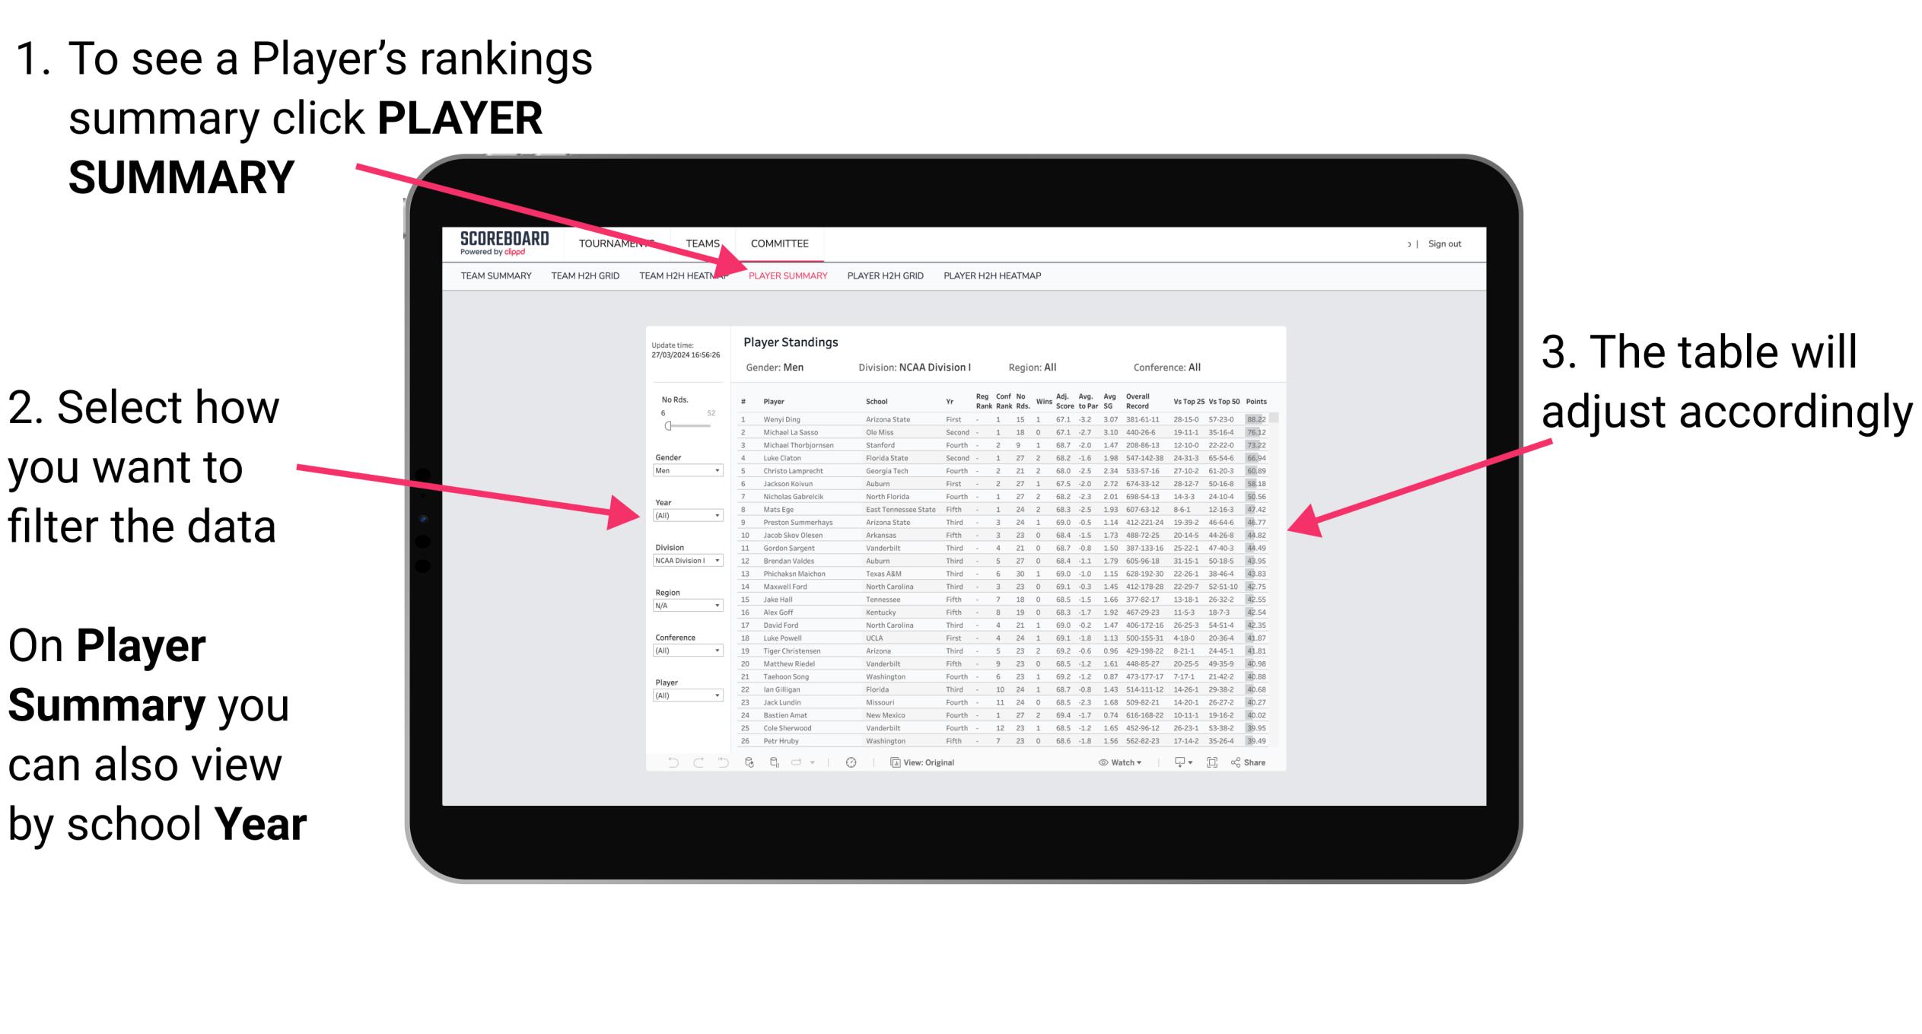
Task: Click the download/export icon in toolbar
Action: coord(1181,762)
